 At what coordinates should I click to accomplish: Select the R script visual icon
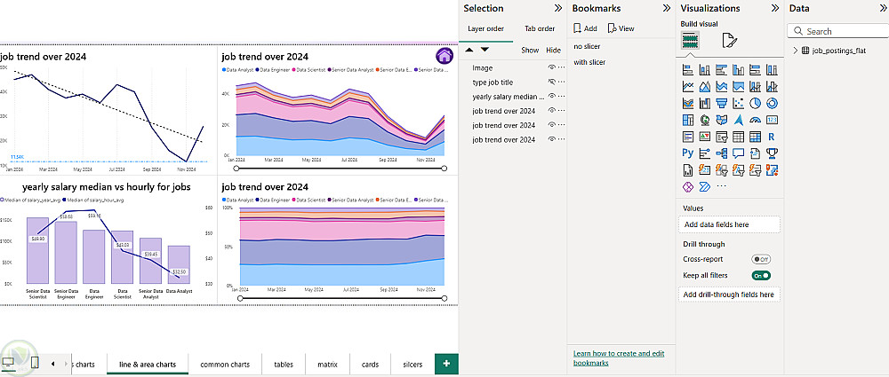pyautogui.click(x=772, y=137)
